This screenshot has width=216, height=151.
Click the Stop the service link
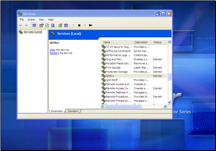52,50
